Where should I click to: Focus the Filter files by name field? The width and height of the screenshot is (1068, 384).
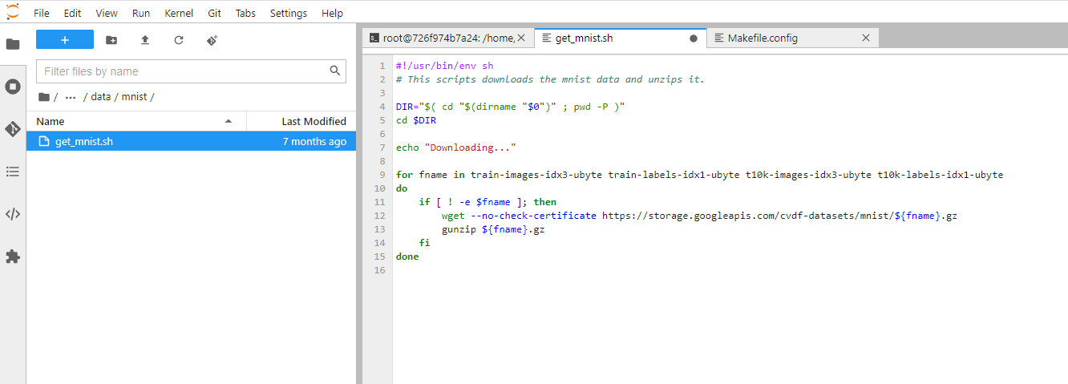[x=191, y=71]
